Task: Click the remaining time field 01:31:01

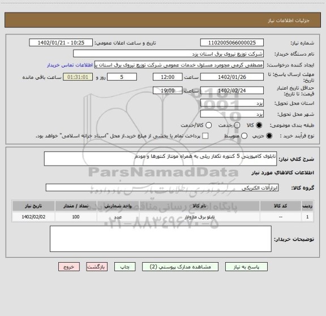Action: [78, 77]
